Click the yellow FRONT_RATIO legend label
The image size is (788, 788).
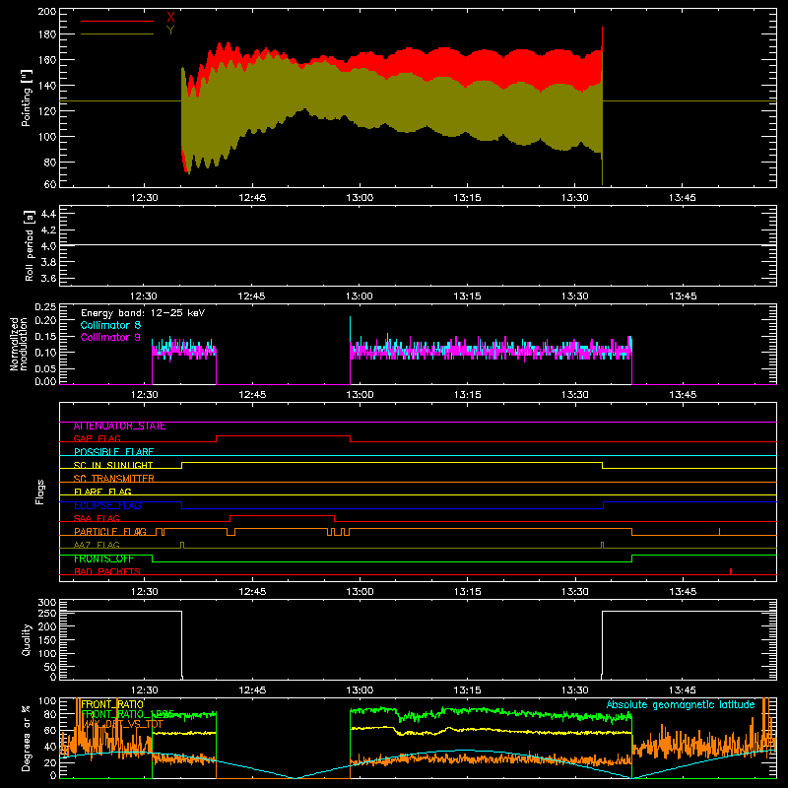[112, 704]
